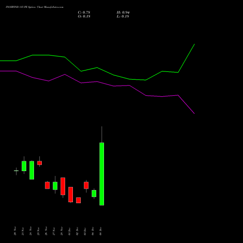Select the 21 Nov date label
Screen dimensions: 243x243
pos(23,231)
